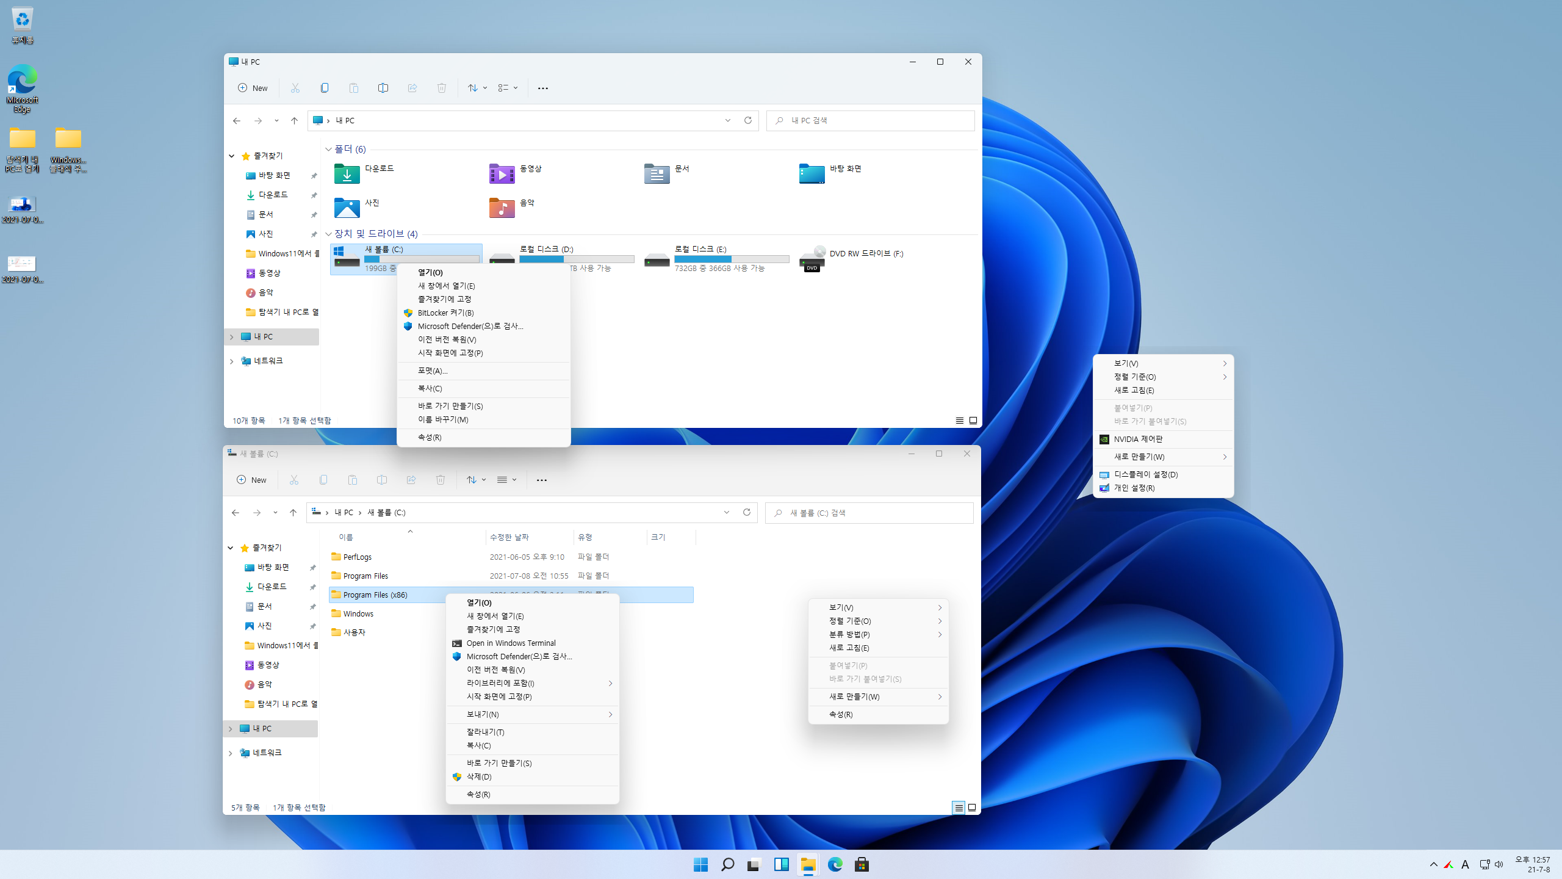Click the Copy icon in lower Explorer toolbar

323,480
